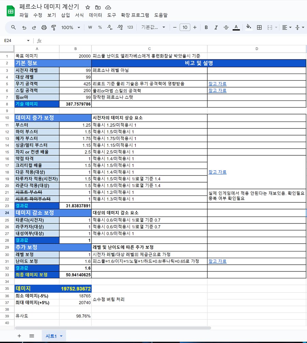Click the move to folder icon
This screenshot has height=343, width=307.
click(98, 7)
